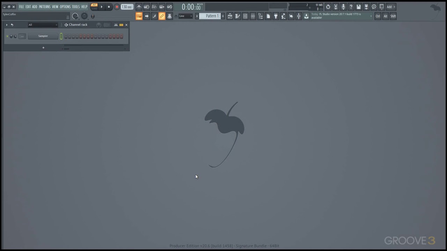The width and height of the screenshot is (447, 251).
Task: Open the 'Line' snap dropdown
Action: tap(185, 16)
